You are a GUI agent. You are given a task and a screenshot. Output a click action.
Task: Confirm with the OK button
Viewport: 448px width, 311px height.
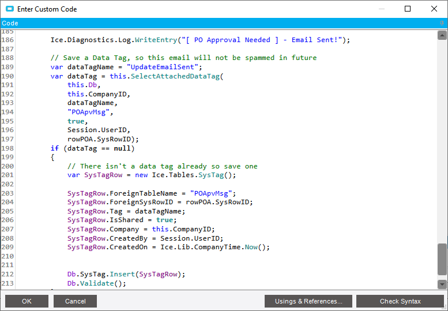pos(27,301)
